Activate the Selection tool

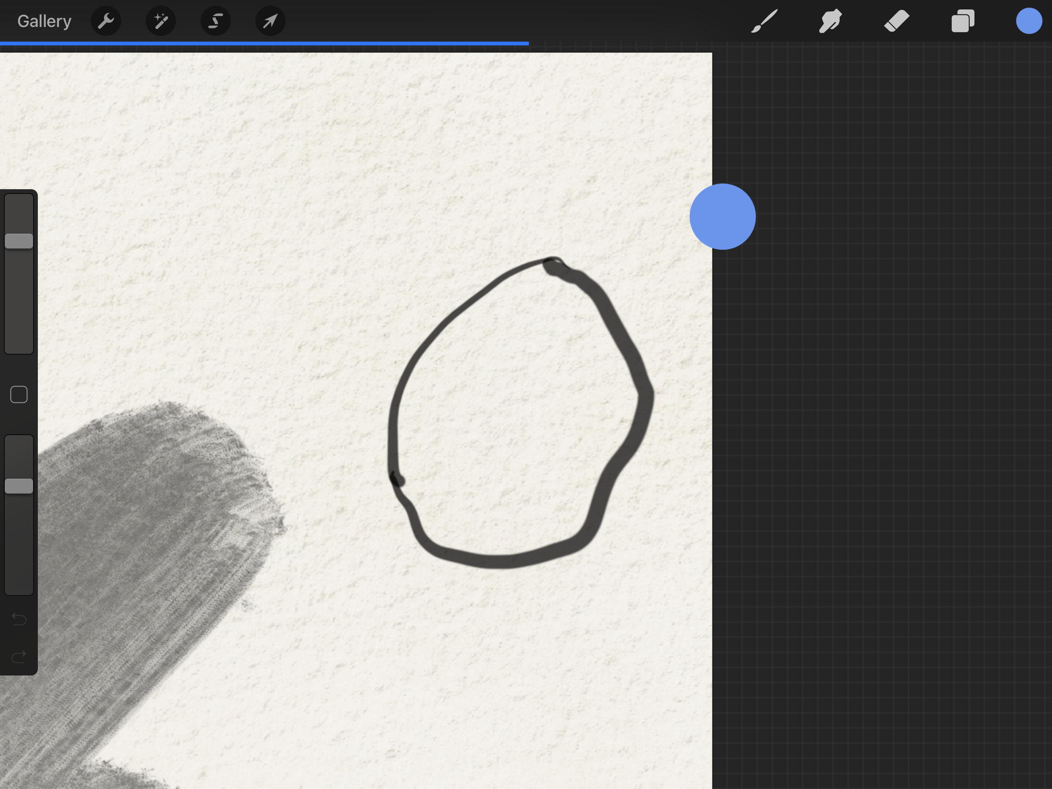pos(216,21)
